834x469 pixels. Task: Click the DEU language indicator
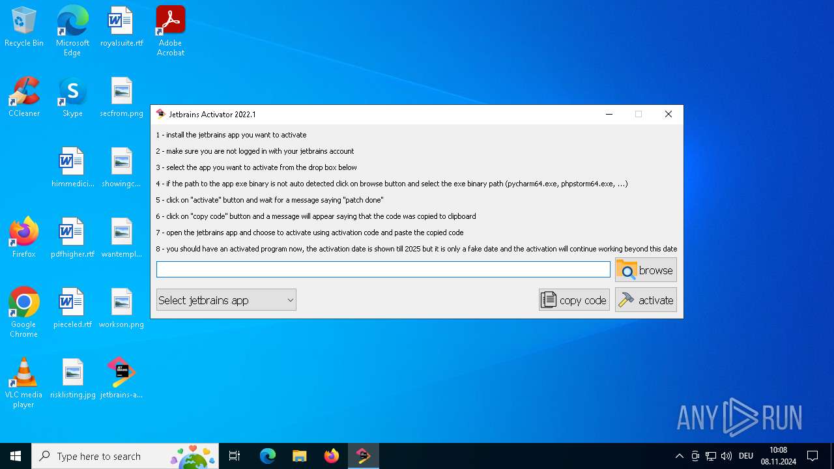click(x=746, y=456)
